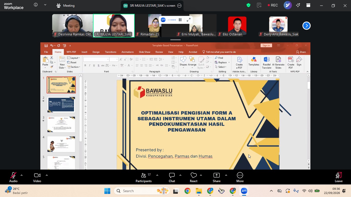351x197 pixels.
Task: Open Zoom meeting info icon
Action: (x=36, y=5)
